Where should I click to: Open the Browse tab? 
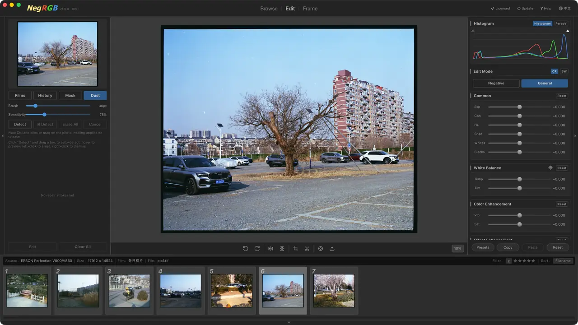[269, 9]
